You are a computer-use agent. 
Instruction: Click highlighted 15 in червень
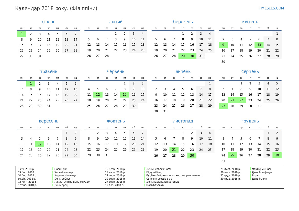coord(125,95)
